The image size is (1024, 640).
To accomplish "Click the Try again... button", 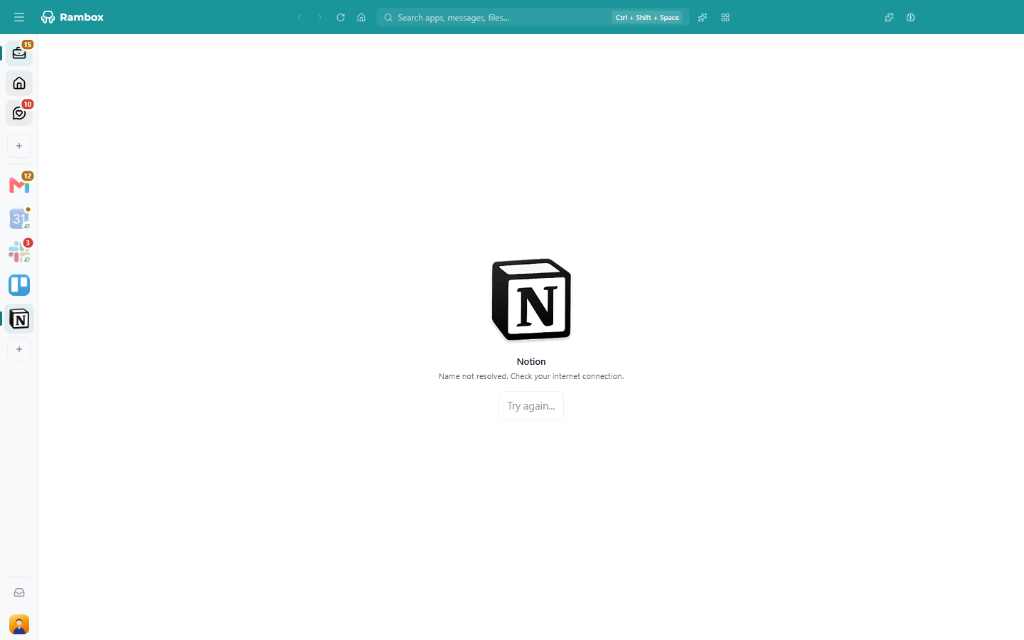I will pyautogui.click(x=531, y=405).
